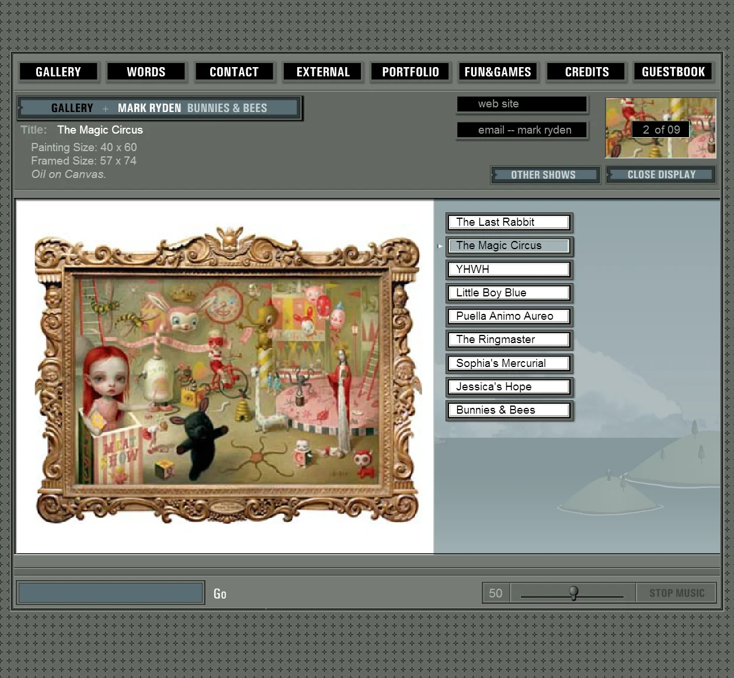
Task: Select The Magic Circus list entry
Action: point(509,246)
